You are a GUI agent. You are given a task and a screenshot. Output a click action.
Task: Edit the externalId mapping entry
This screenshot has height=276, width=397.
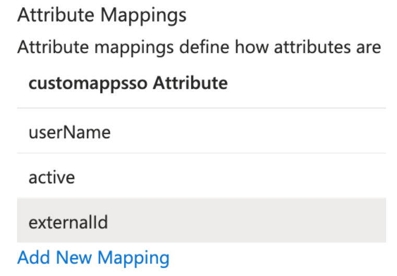68,222
